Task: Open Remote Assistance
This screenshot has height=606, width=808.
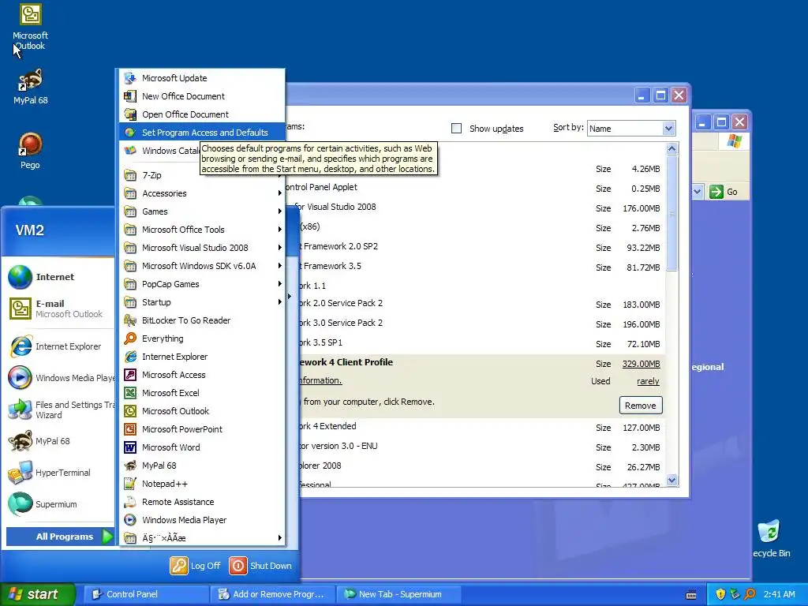Action: tap(201, 502)
